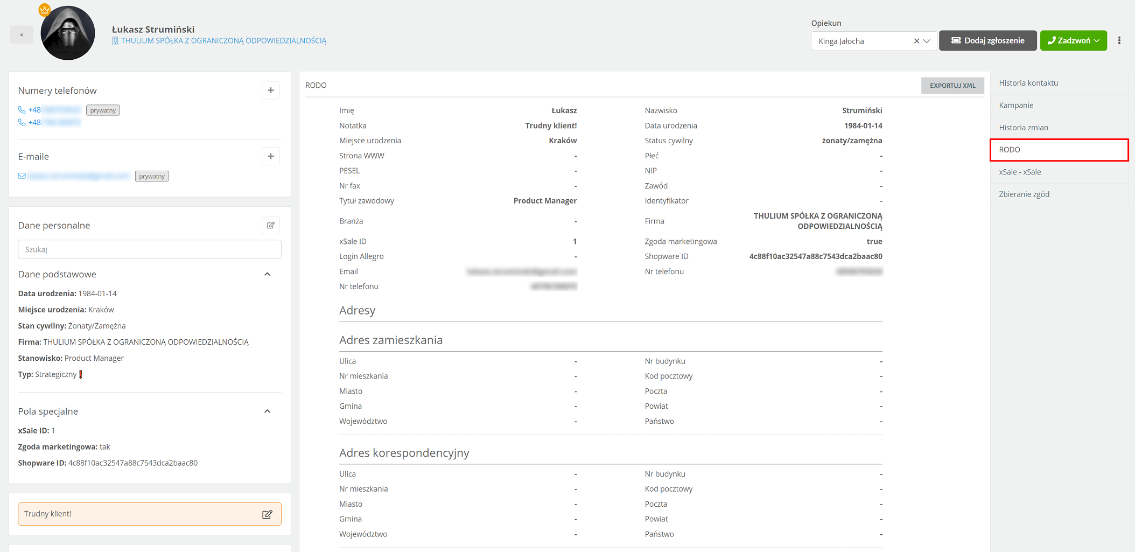Click the second phone number handset icon
The height and width of the screenshot is (552, 1135).
tap(22, 122)
